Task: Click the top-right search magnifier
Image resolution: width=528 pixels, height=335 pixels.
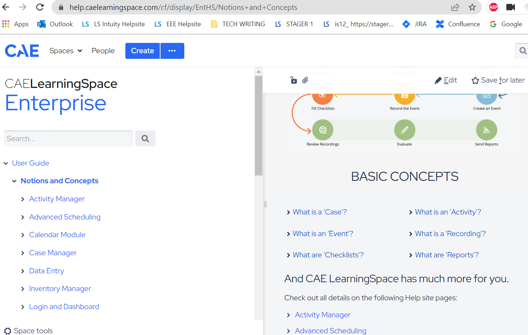Action: tap(523, 51)
